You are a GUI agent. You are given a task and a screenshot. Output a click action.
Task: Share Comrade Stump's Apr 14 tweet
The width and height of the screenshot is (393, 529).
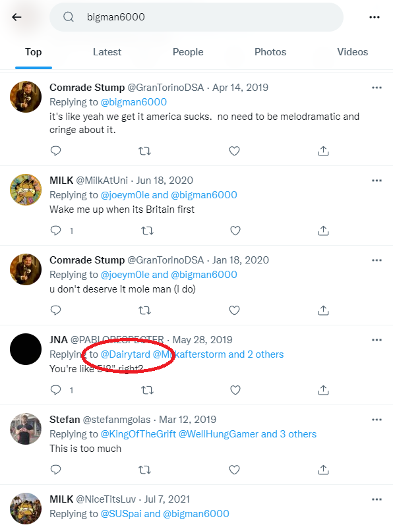pyautogui.click(x=323, y=151)
